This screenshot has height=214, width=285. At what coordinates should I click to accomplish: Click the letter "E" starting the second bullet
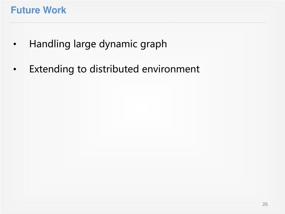32,69
